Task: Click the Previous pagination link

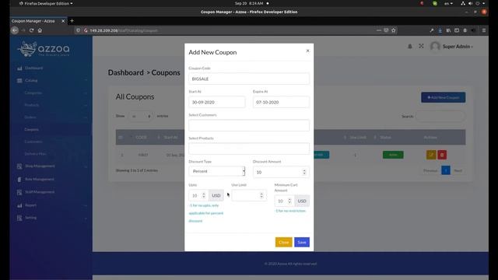Action: (x=430, y=171)
